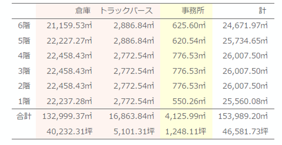Click the 625.60㎡ office cell

pyautogui.click(x=189, y=26)
